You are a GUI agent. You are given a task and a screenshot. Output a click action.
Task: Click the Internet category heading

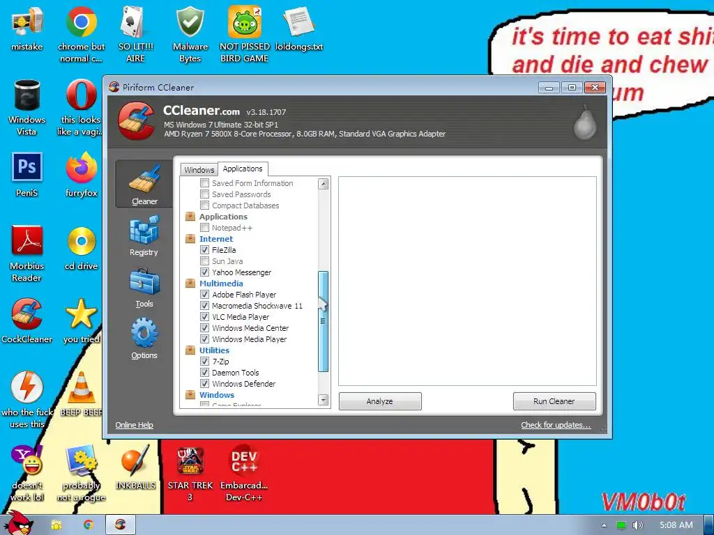point(216,239)
